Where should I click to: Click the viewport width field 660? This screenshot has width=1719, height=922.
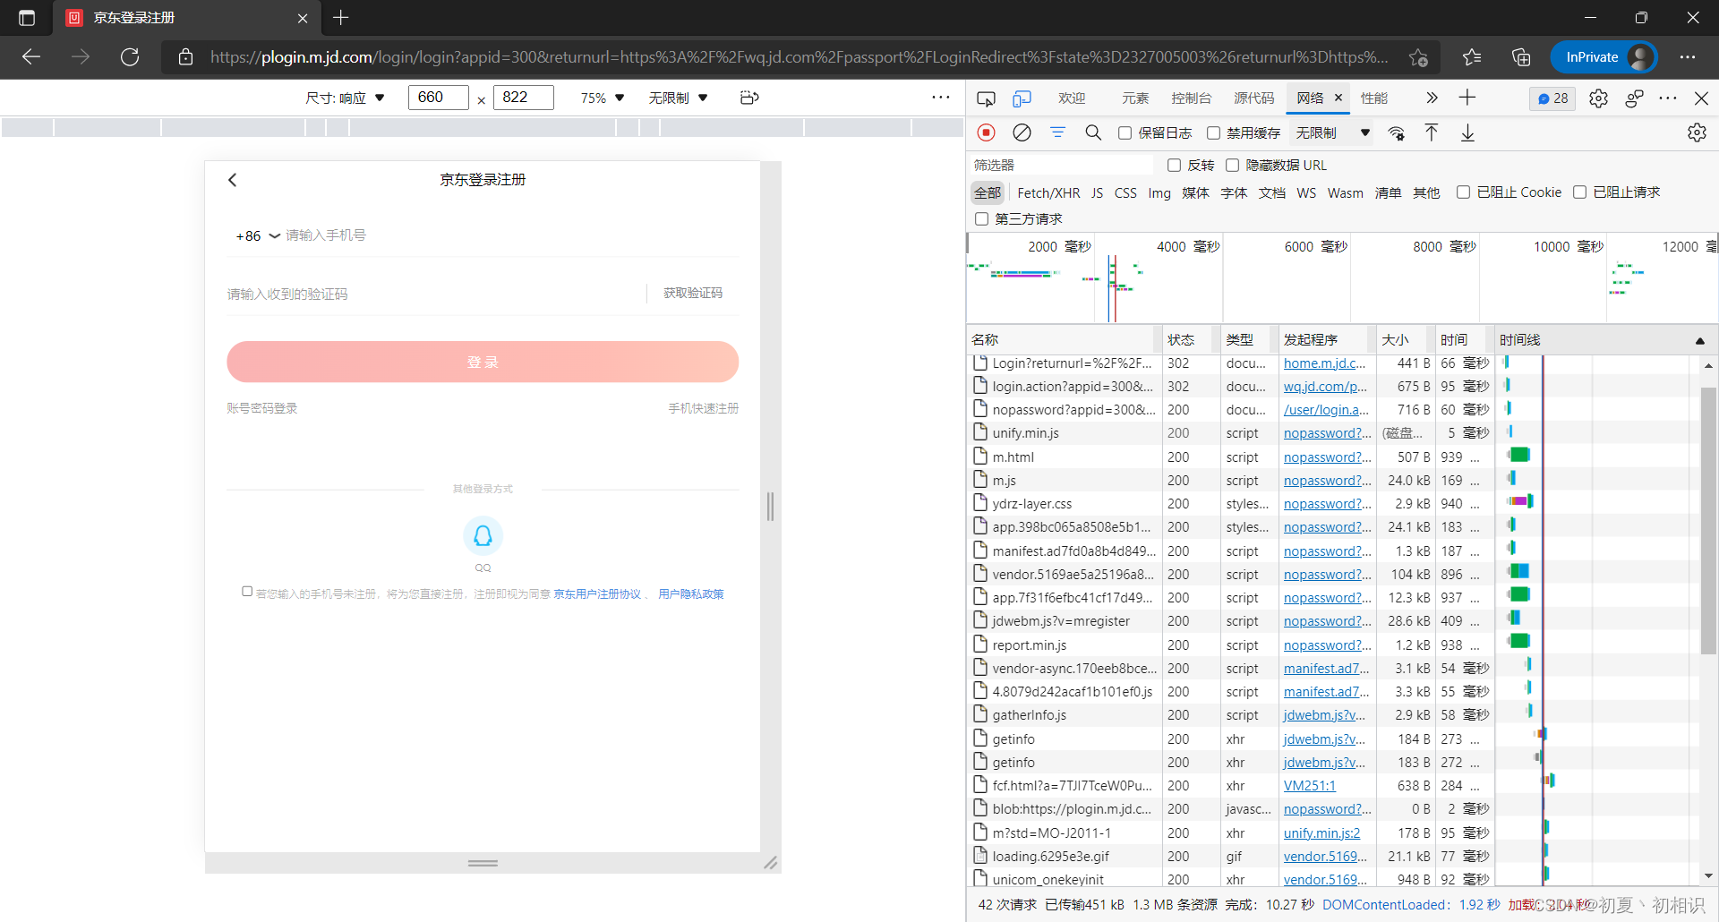click(x=438, y=98)
